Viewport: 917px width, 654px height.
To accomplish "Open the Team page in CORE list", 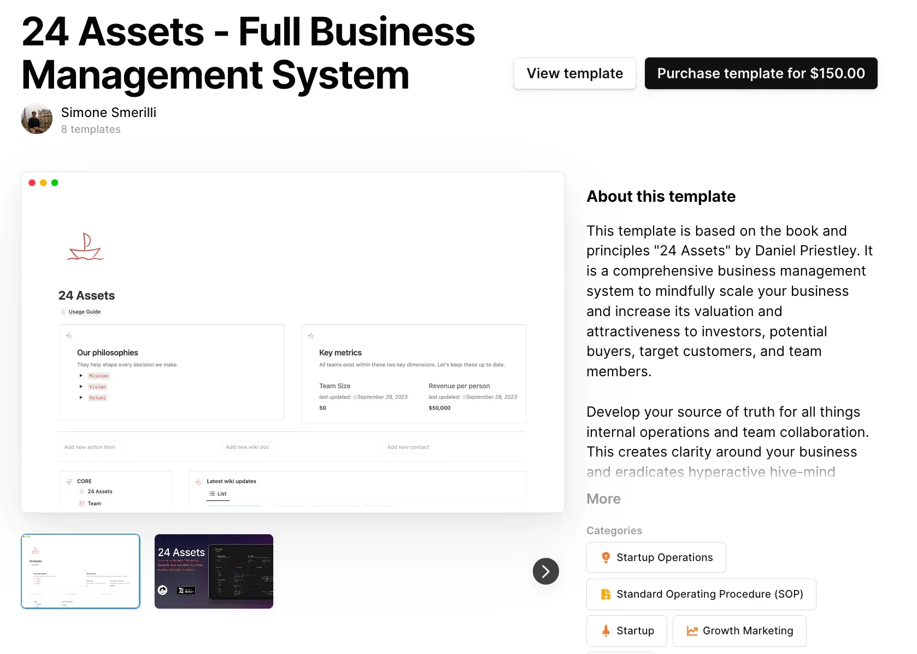I will coord(94,504).
